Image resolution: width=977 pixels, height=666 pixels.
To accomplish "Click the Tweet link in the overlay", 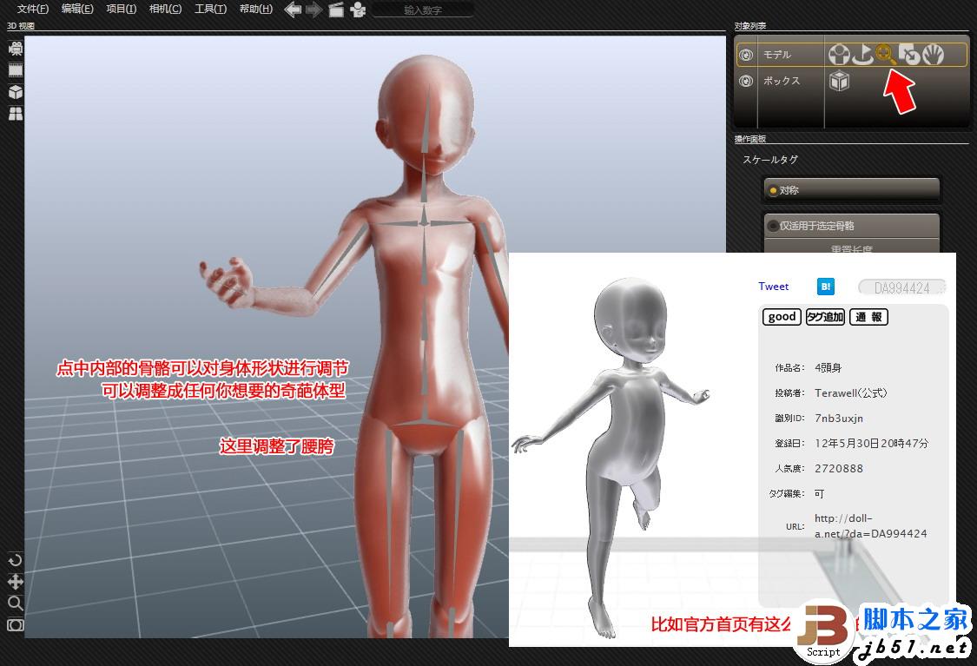I will tap(773, 287).
